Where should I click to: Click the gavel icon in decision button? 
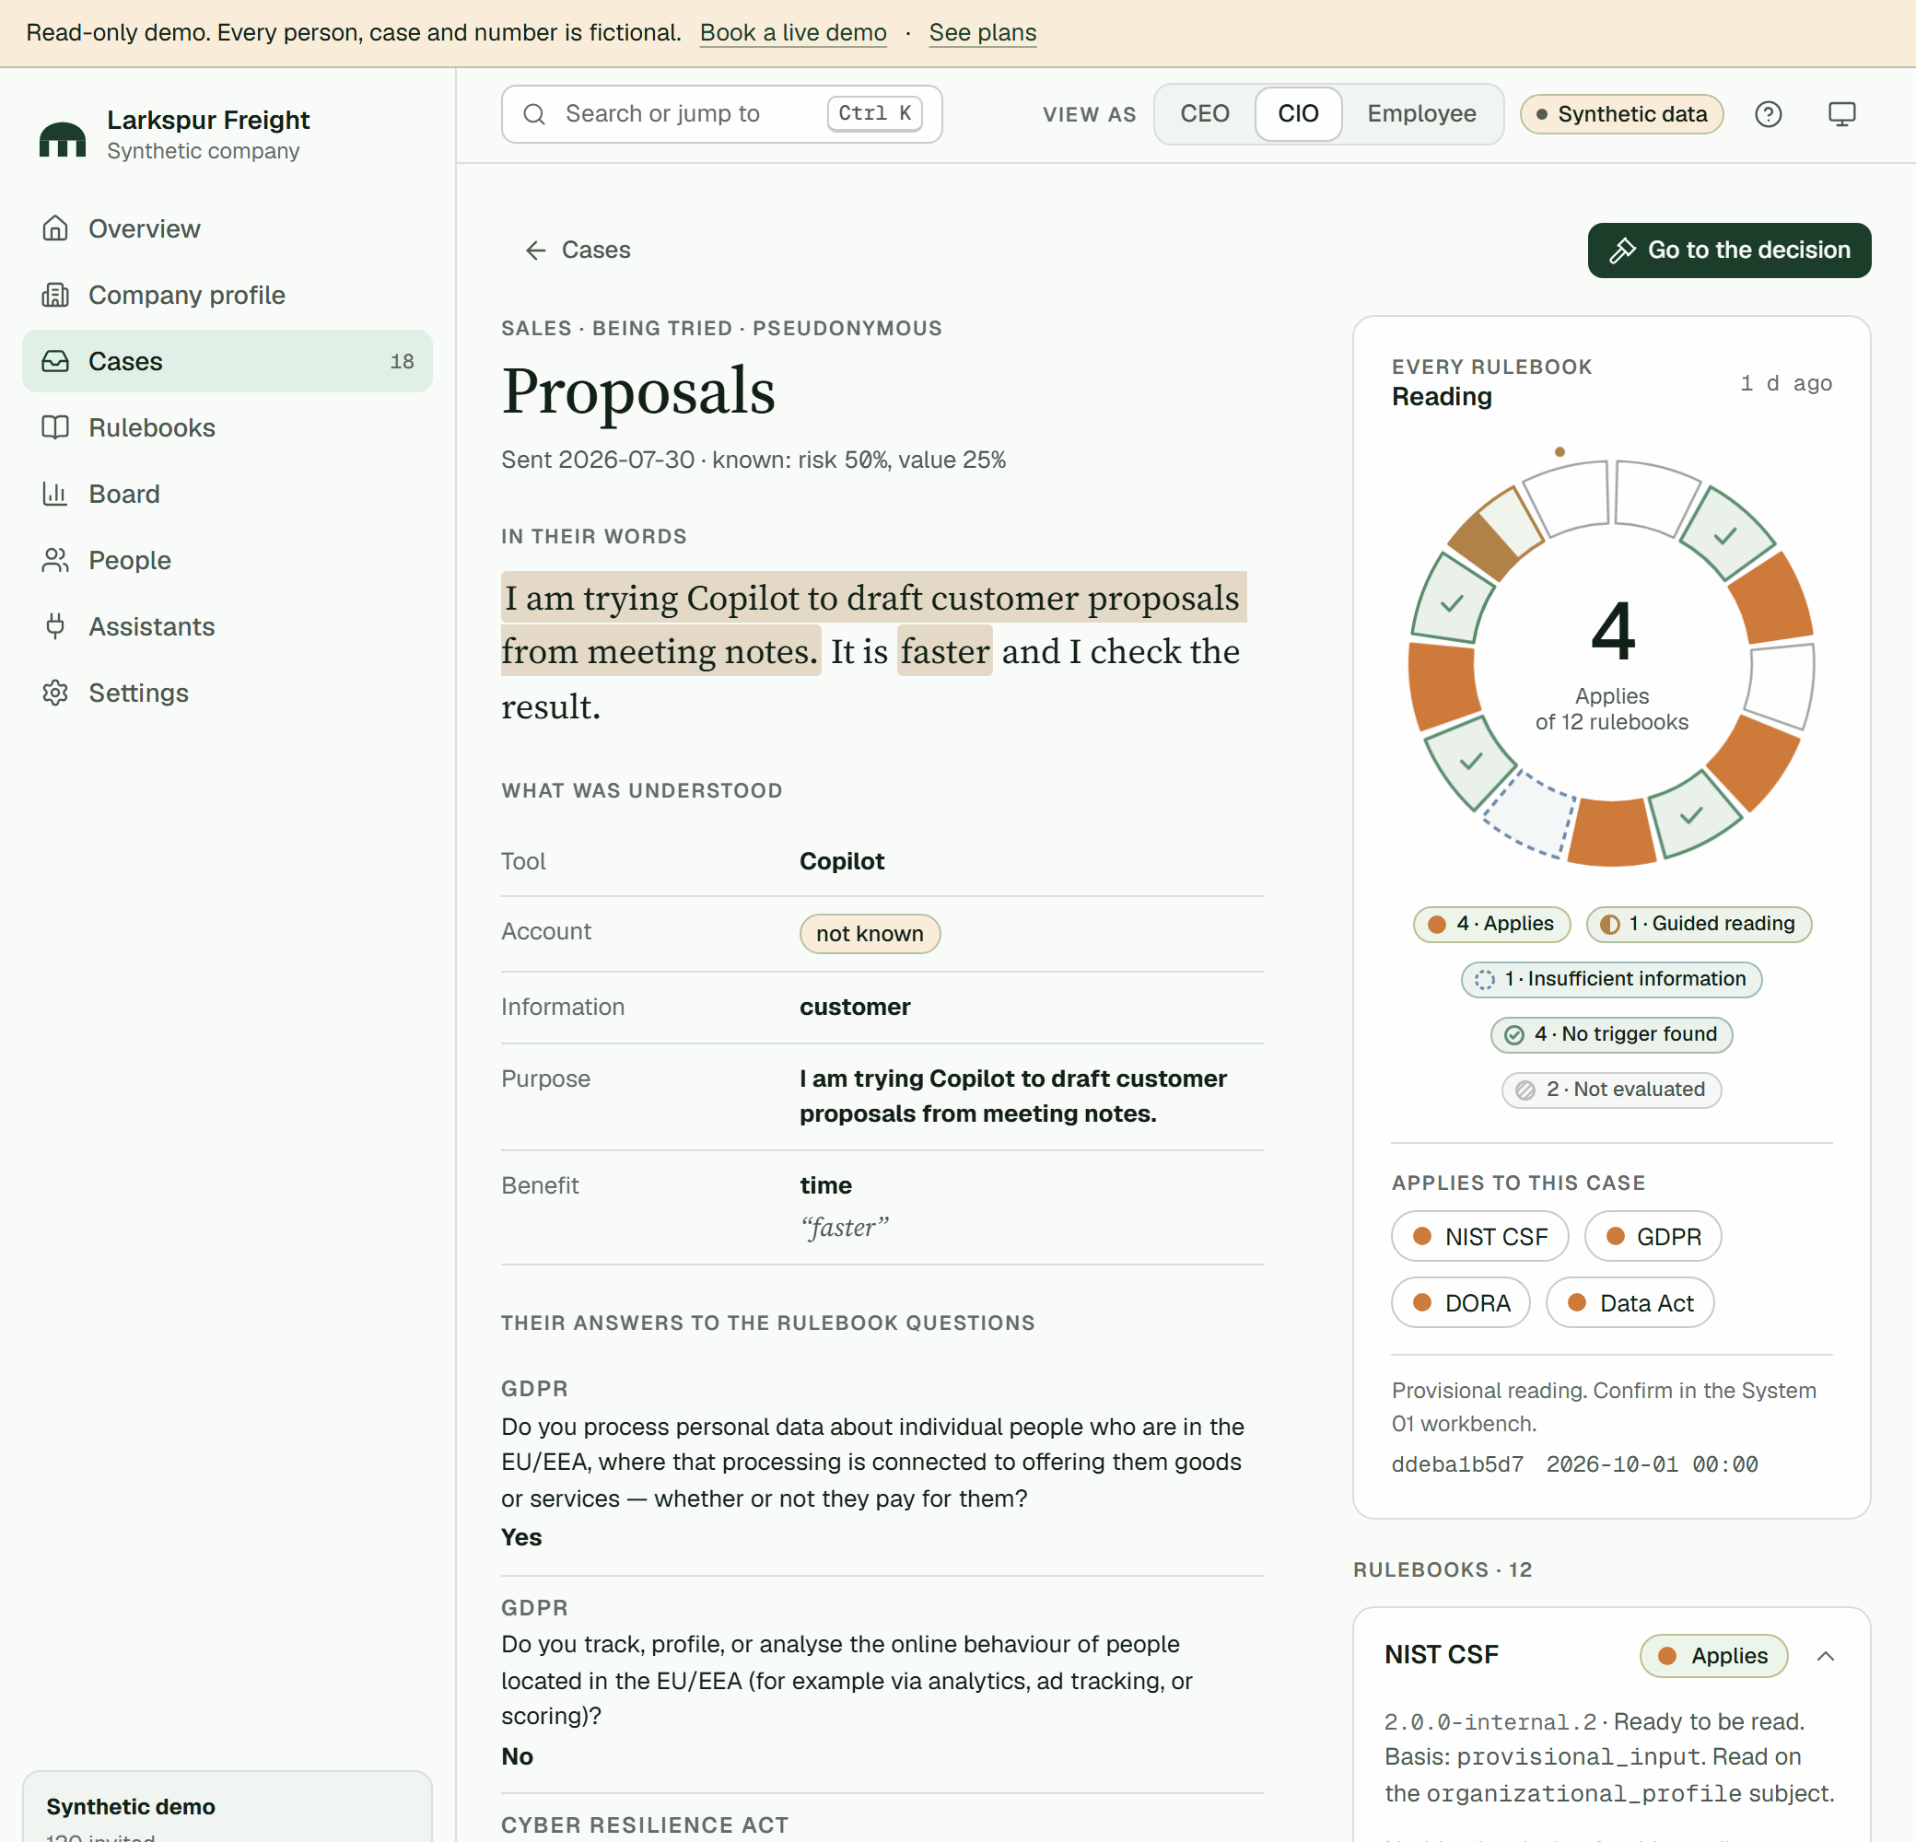pos(1623,251)
